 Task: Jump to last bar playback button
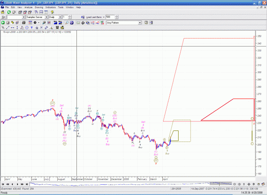27,184
